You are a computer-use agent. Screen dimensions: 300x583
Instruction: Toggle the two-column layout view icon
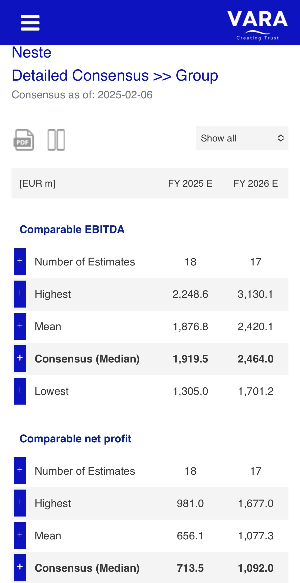tap(56, 140)
